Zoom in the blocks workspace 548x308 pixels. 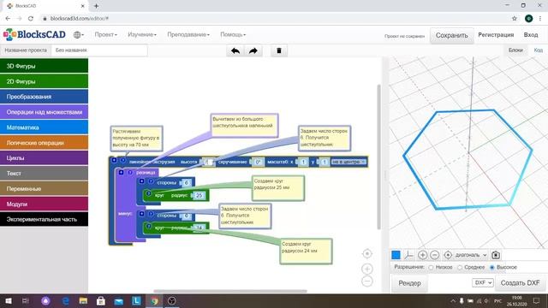367,269
